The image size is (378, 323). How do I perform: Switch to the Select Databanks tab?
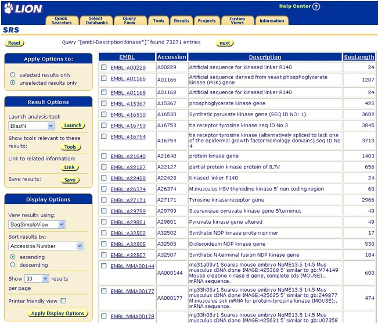[x=96, y=20]
